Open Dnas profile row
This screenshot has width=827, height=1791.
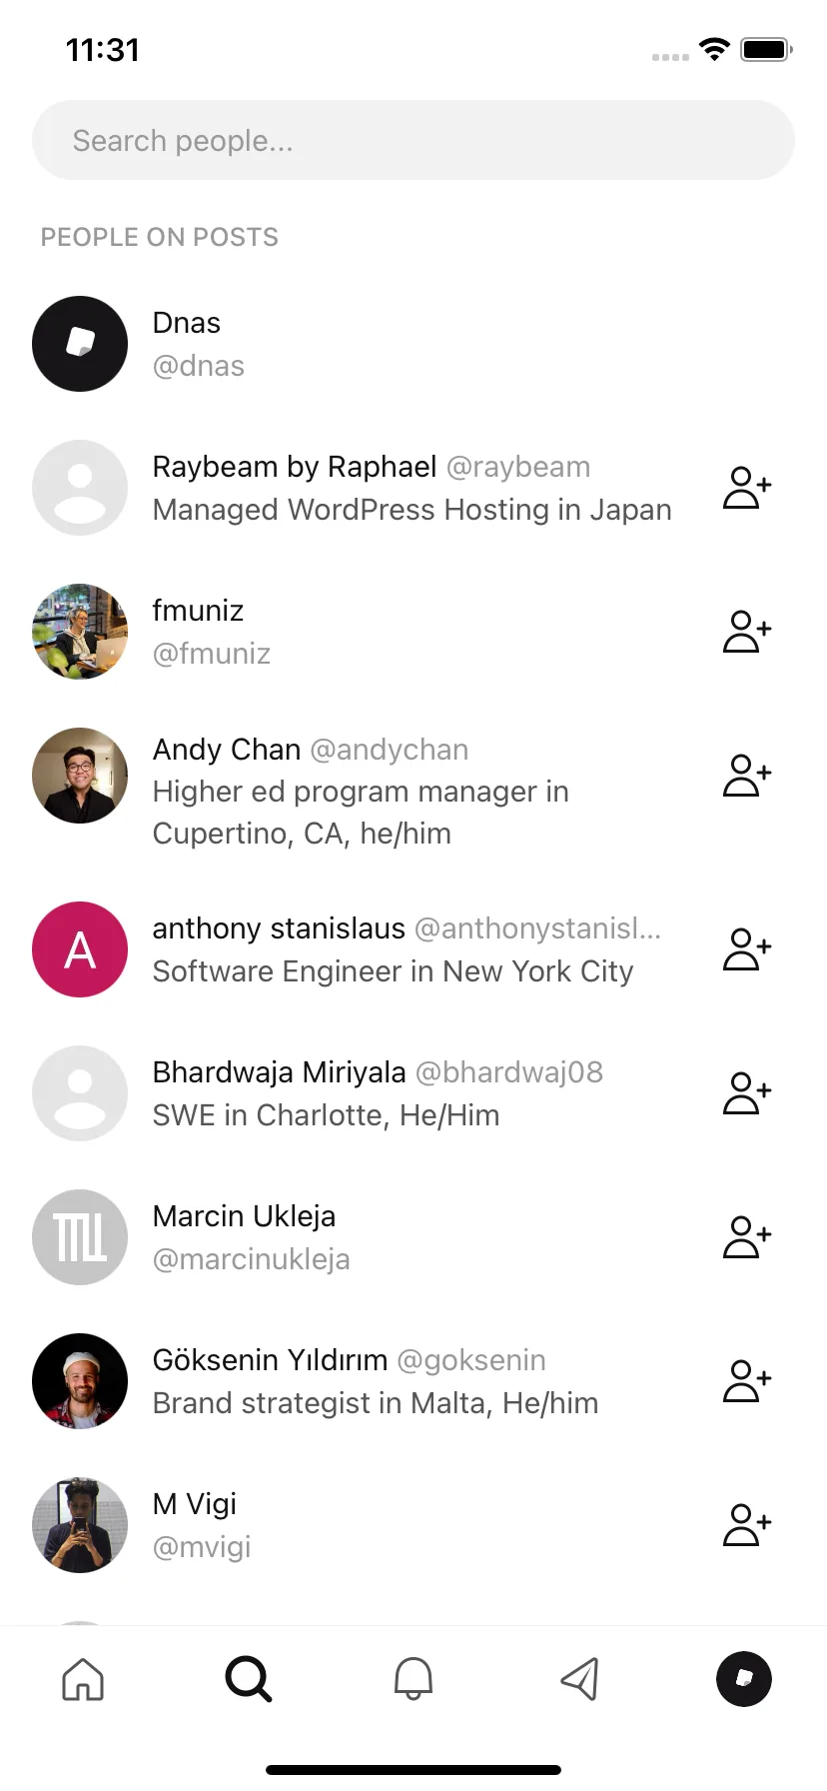[413, 344]
